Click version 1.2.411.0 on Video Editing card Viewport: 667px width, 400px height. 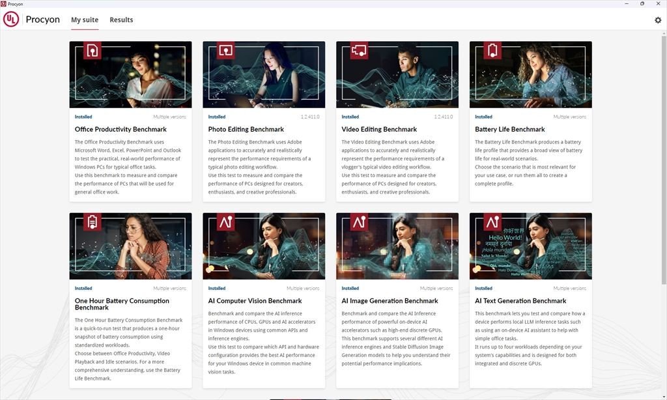pyautogui.click(x=443, y=117)
